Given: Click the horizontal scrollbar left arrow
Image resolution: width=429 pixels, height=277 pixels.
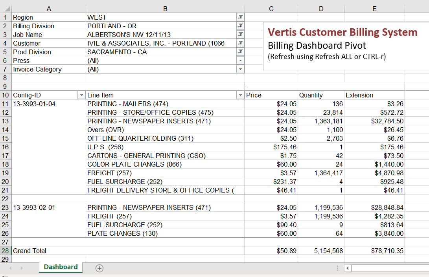Looking at the screenshot, I should (347, 268).
